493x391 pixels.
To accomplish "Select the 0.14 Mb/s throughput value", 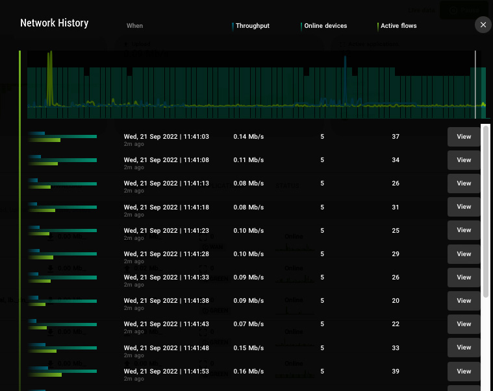I will click(x=248, y=137).
